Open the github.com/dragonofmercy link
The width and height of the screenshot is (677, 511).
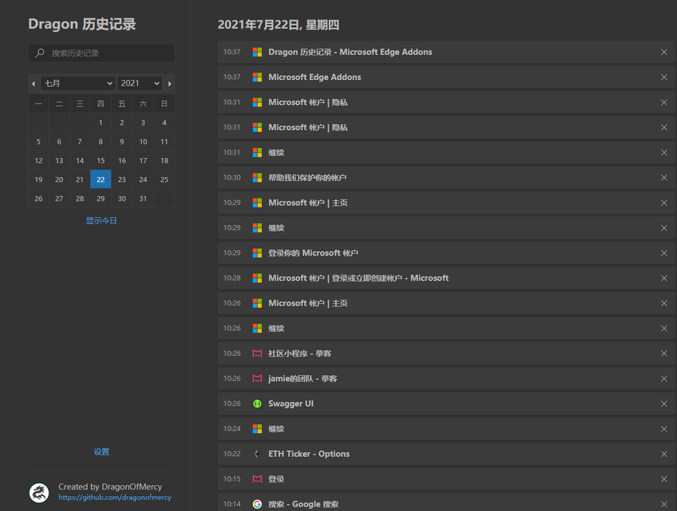[x=115, y=497]
